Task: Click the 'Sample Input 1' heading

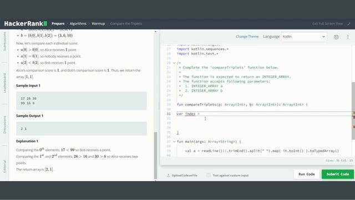Action: [x=28, y=86]
